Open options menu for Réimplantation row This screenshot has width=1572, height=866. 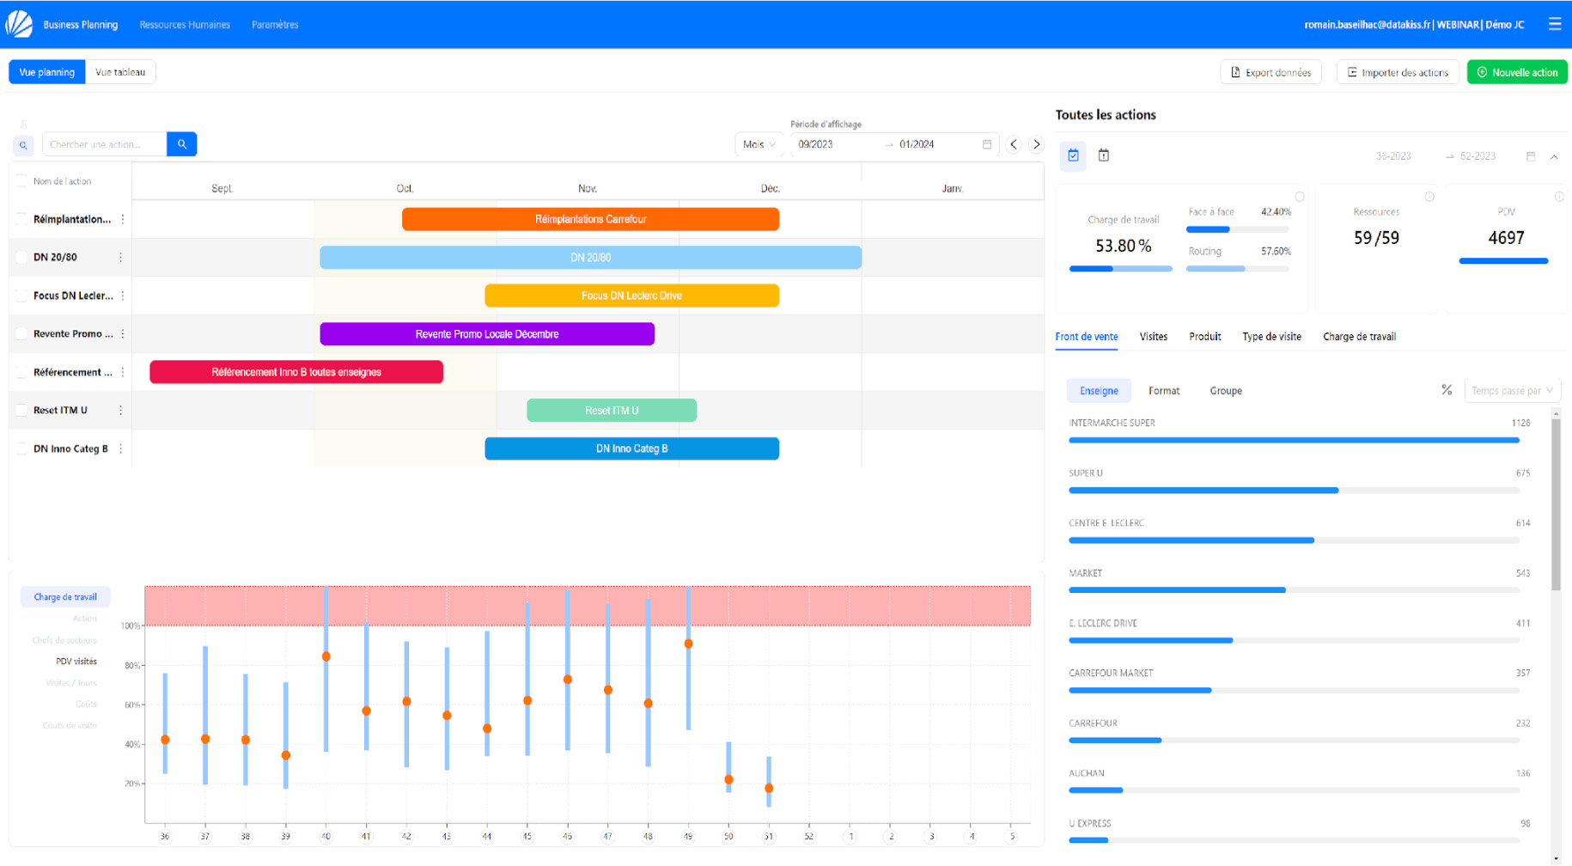pos(123,219)
